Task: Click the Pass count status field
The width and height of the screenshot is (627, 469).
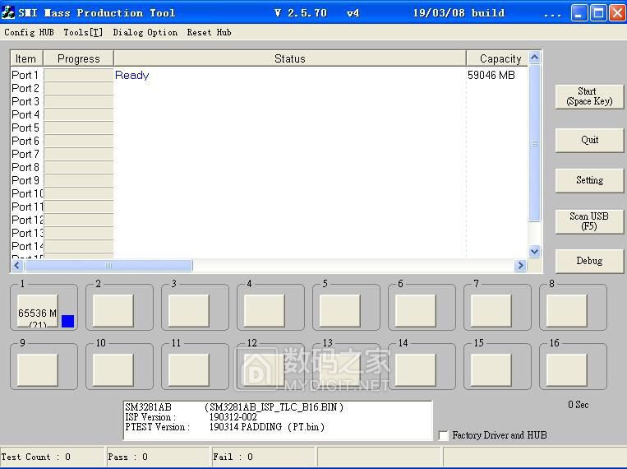Action: pos(159,457)
